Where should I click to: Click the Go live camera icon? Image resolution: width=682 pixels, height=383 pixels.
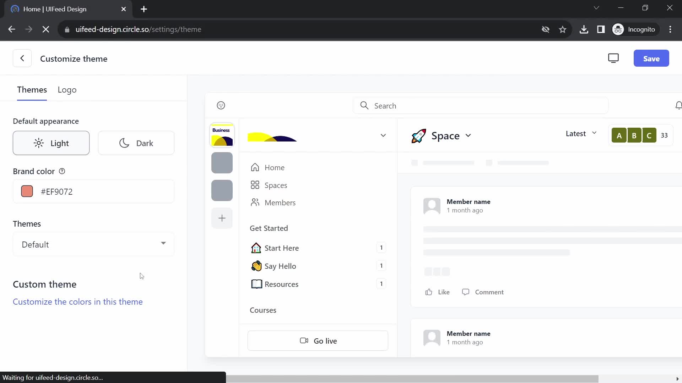click(304, 340)
